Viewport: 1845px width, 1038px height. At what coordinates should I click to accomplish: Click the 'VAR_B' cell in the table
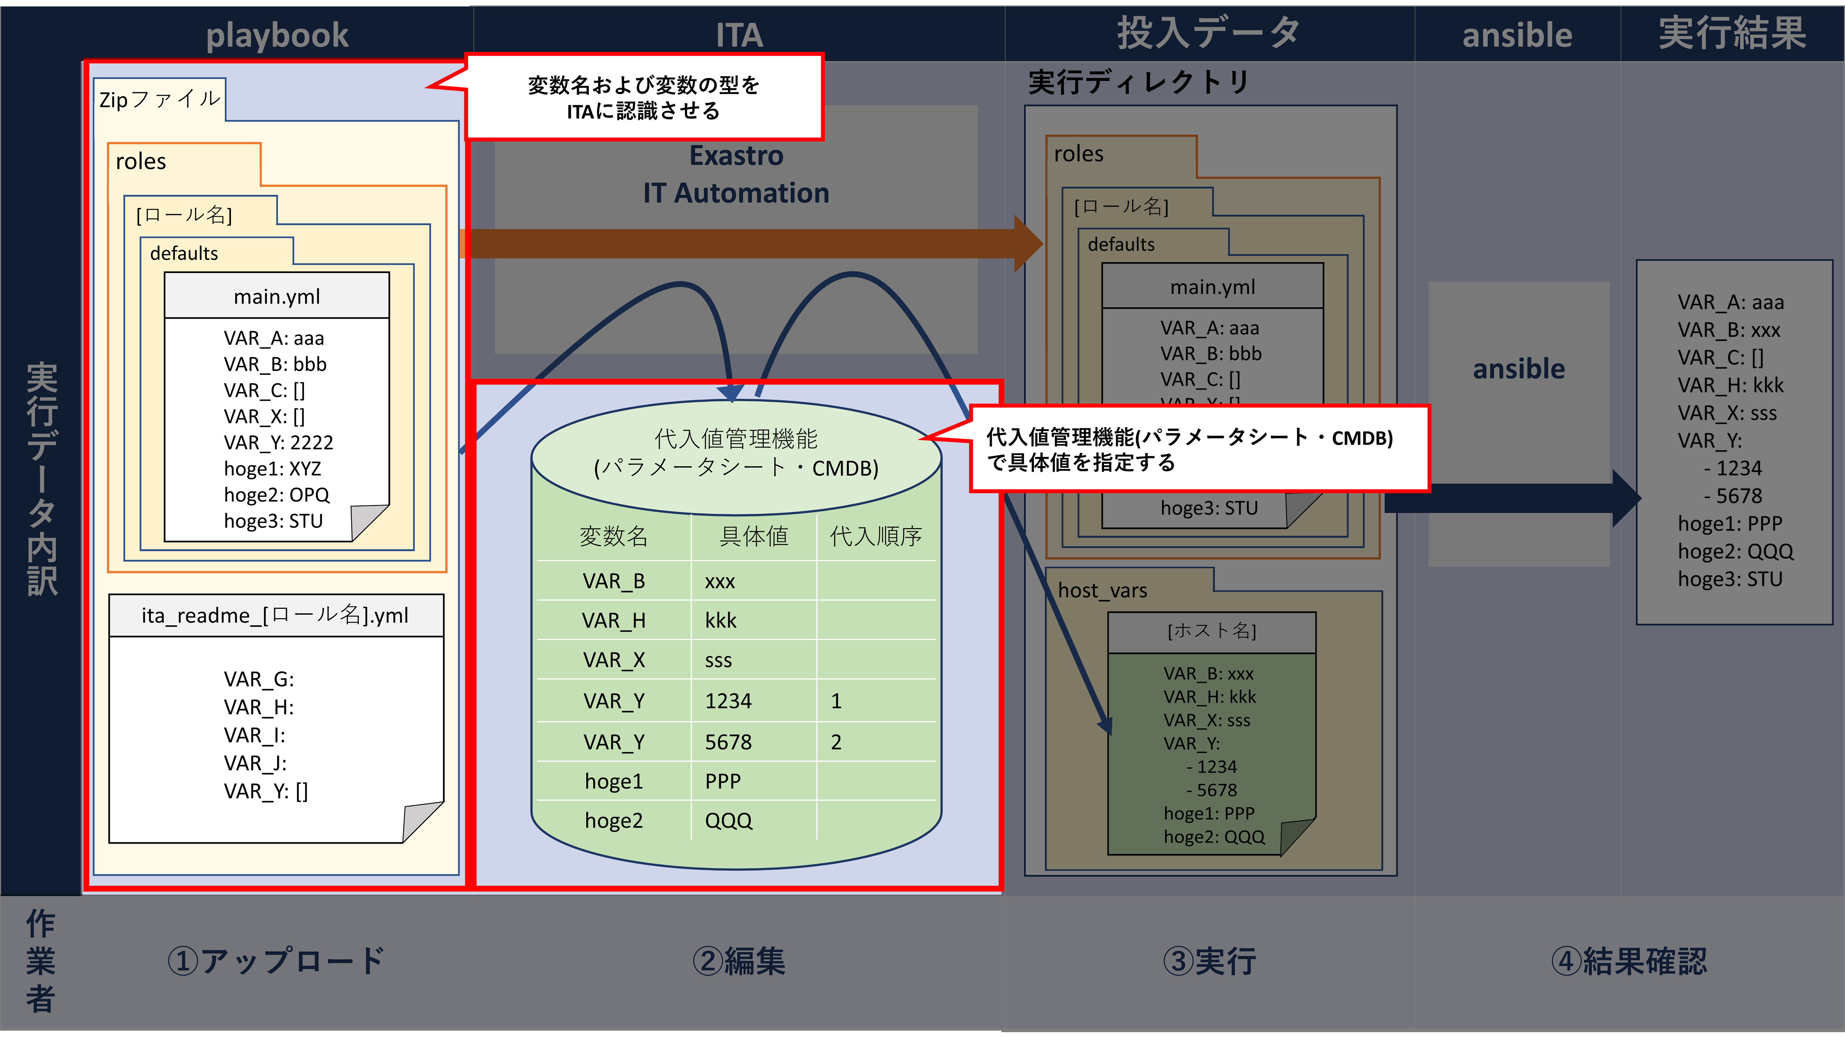(614, 581)
